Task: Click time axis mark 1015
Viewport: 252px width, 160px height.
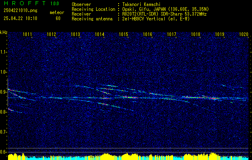Action: (x=123, y=34)
